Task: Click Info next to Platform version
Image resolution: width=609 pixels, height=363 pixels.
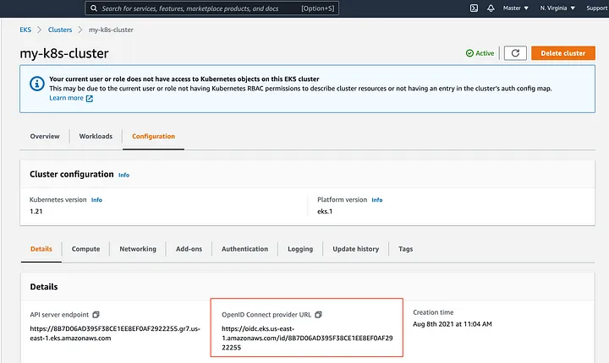Action: pyautogui.click(x=377, y=200)
